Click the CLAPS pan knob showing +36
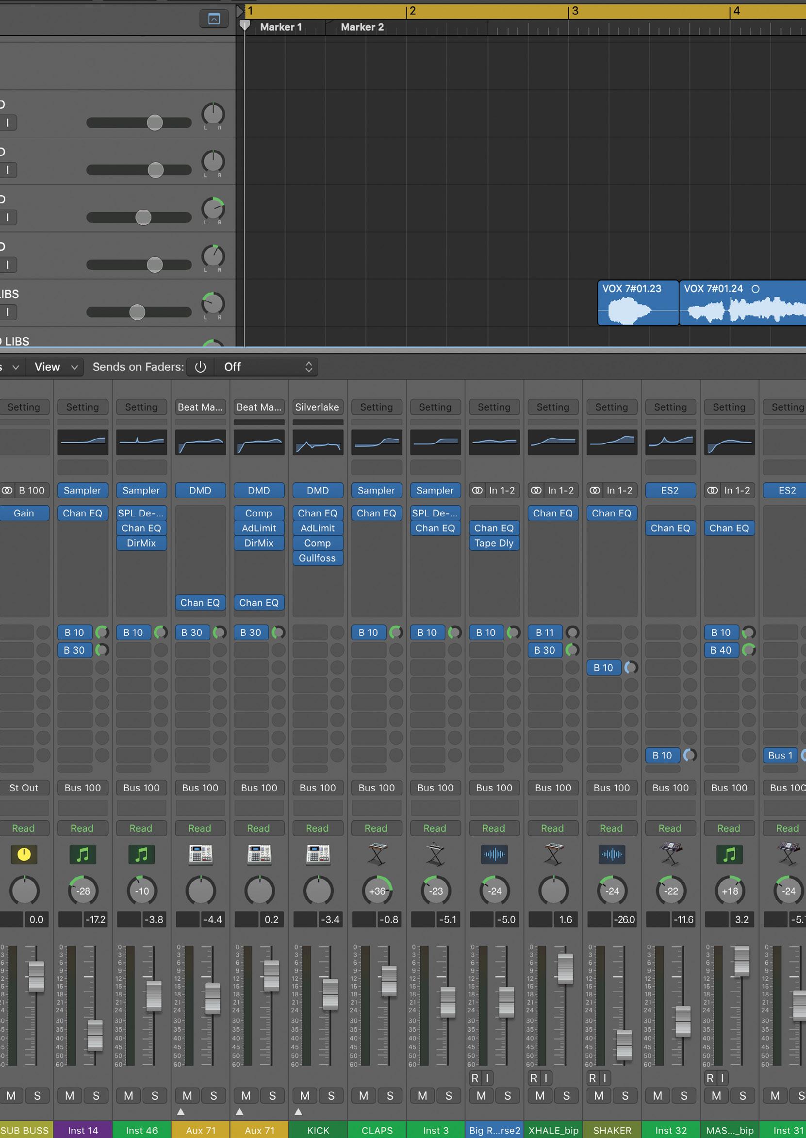 pyautogui.click(x=377, y=891)
